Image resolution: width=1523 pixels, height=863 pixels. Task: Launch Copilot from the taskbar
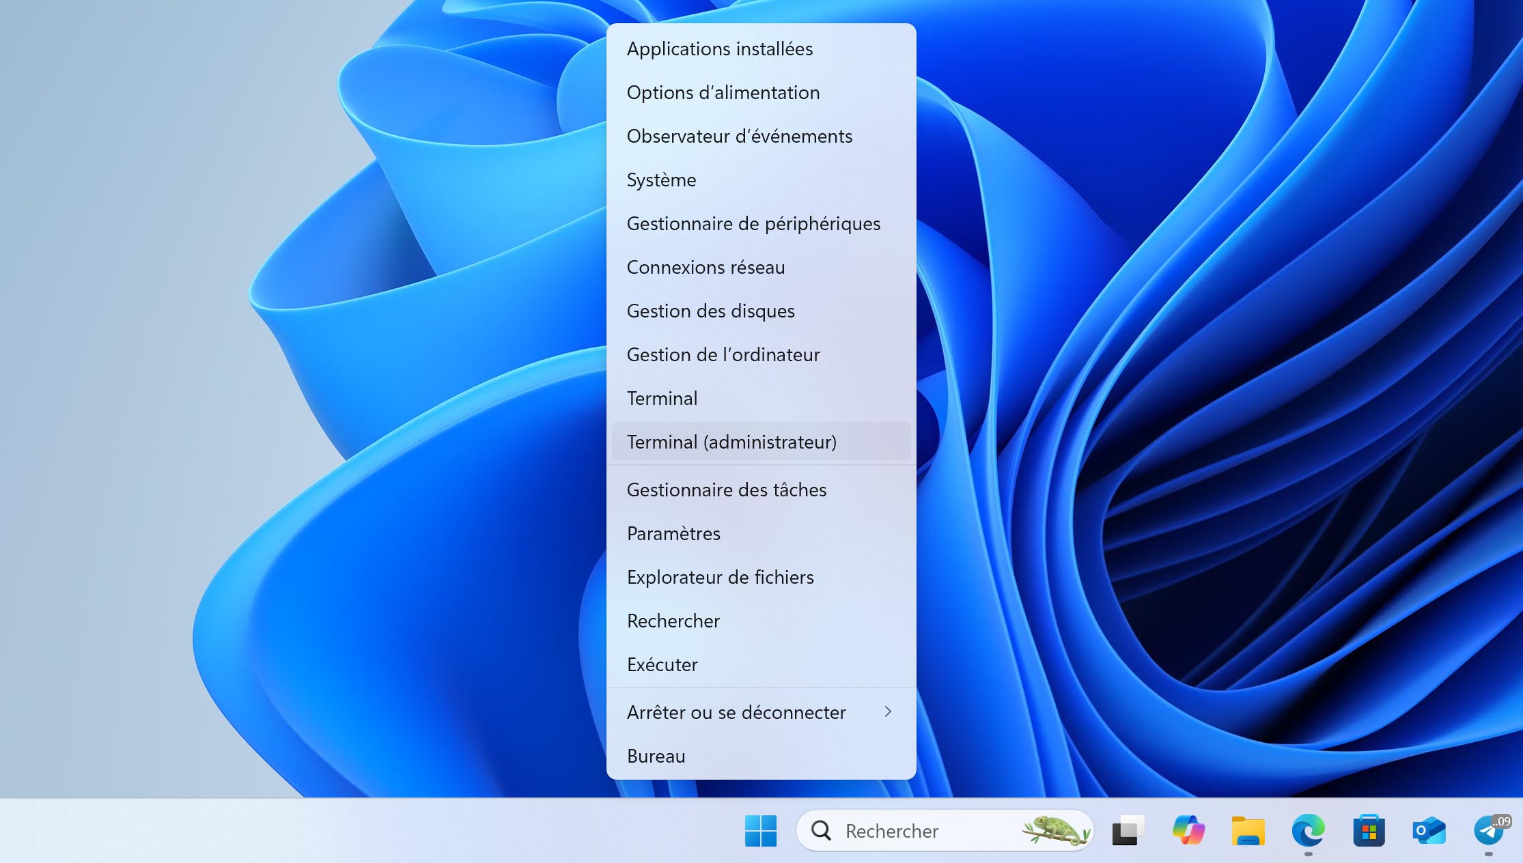(1188, 830)
